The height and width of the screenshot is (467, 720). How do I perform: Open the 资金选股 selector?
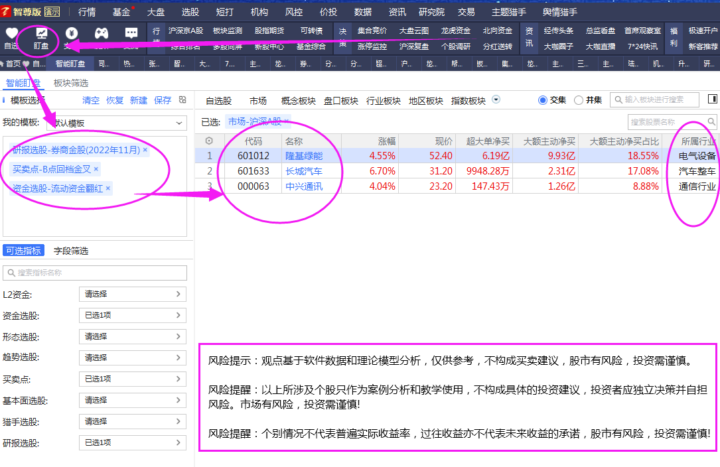pos(133,315)
